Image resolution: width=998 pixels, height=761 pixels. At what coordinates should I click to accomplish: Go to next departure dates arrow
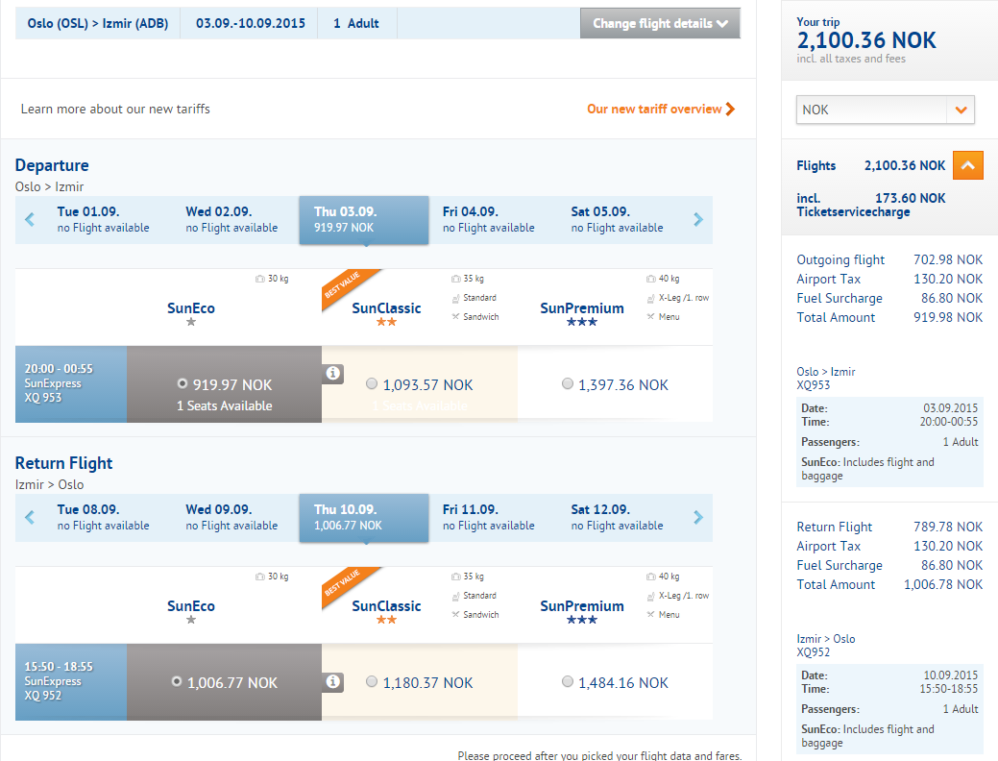click(x=698, y=220)
